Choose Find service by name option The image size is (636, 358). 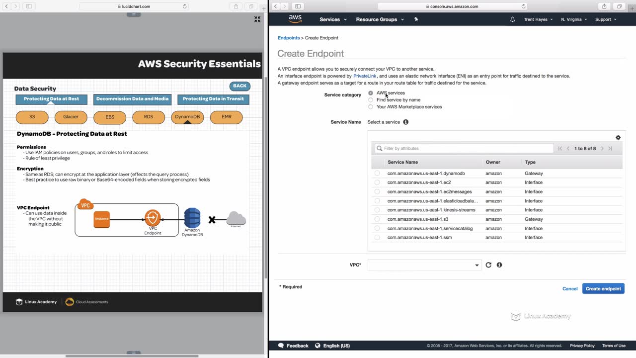pyautogui.click(x=371, y=100)
